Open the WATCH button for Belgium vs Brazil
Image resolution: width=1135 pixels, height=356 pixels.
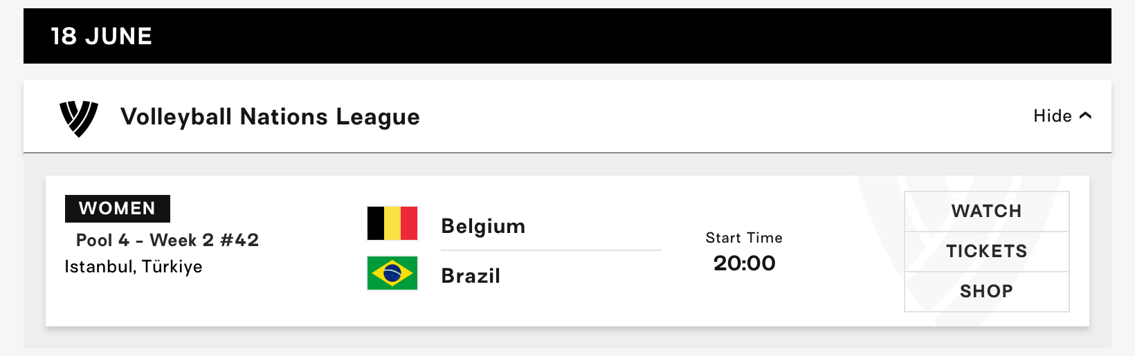(987, 212)
